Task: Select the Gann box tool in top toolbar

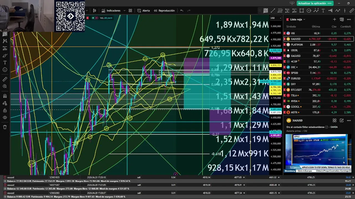Action: [266, 11]
